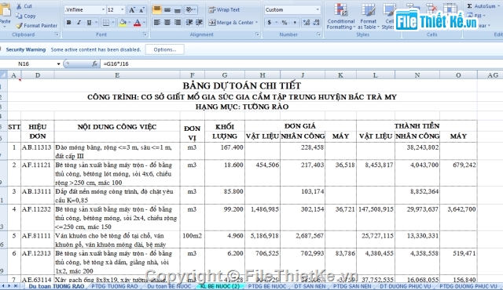Screen dimensions: 503x290
Task: Click the Bottom Align icon
Action: point(178,10)
